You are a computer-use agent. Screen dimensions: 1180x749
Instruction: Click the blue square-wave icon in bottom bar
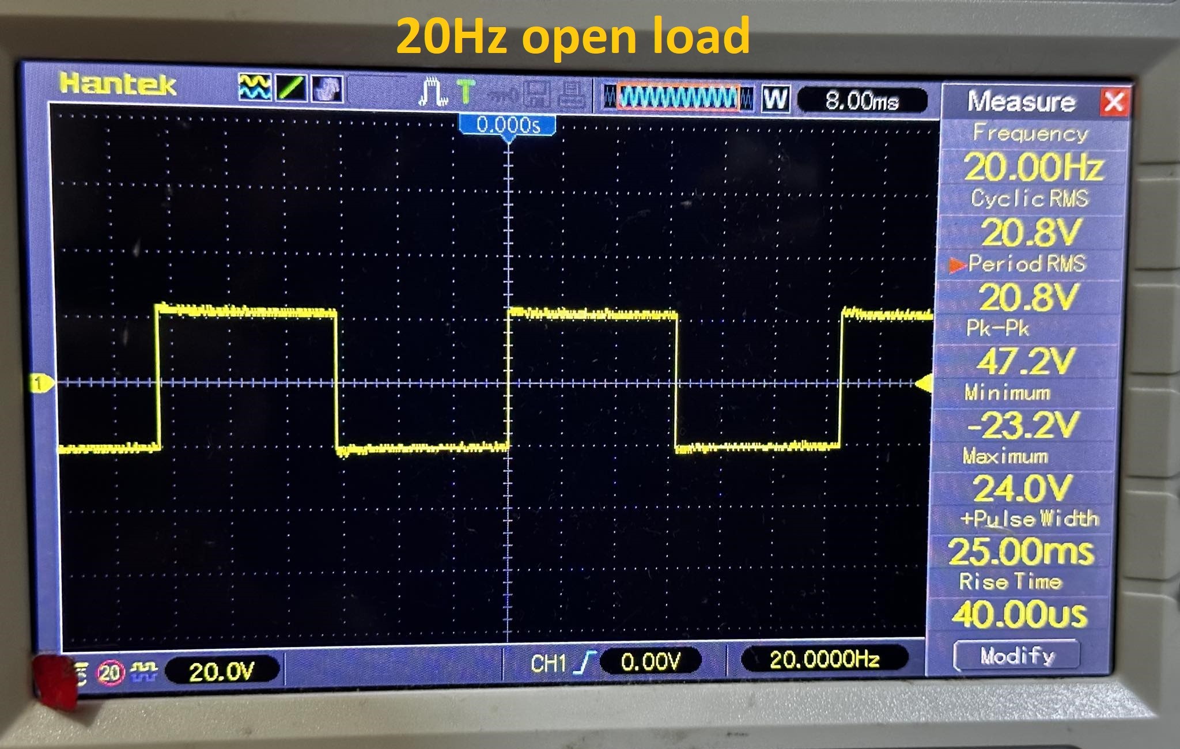[143, 671]
